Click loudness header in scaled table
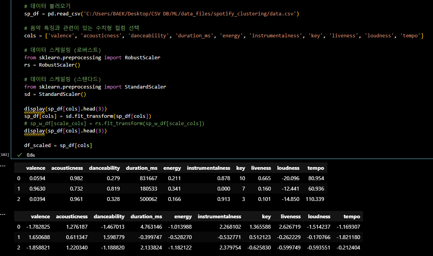This screenshot has width=433, height=256. pyautogui.click(x=319, y=216)
